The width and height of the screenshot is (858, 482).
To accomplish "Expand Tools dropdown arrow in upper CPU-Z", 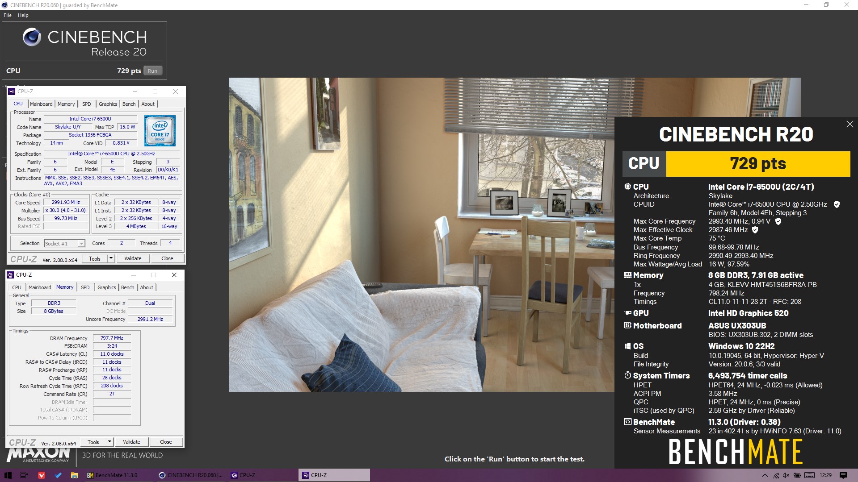I will point(111,258).
